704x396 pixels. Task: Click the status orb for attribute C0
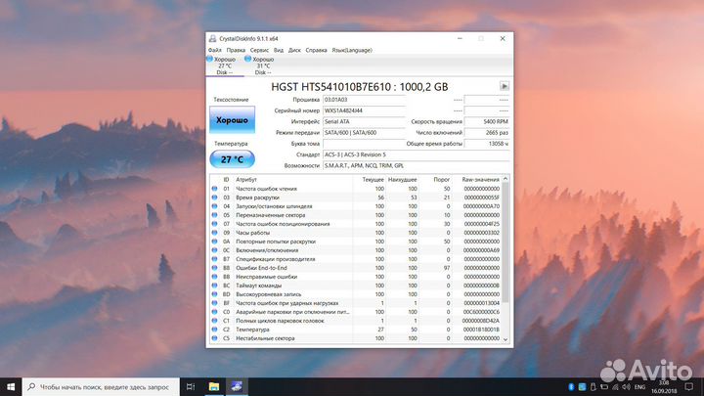point(214,312)
